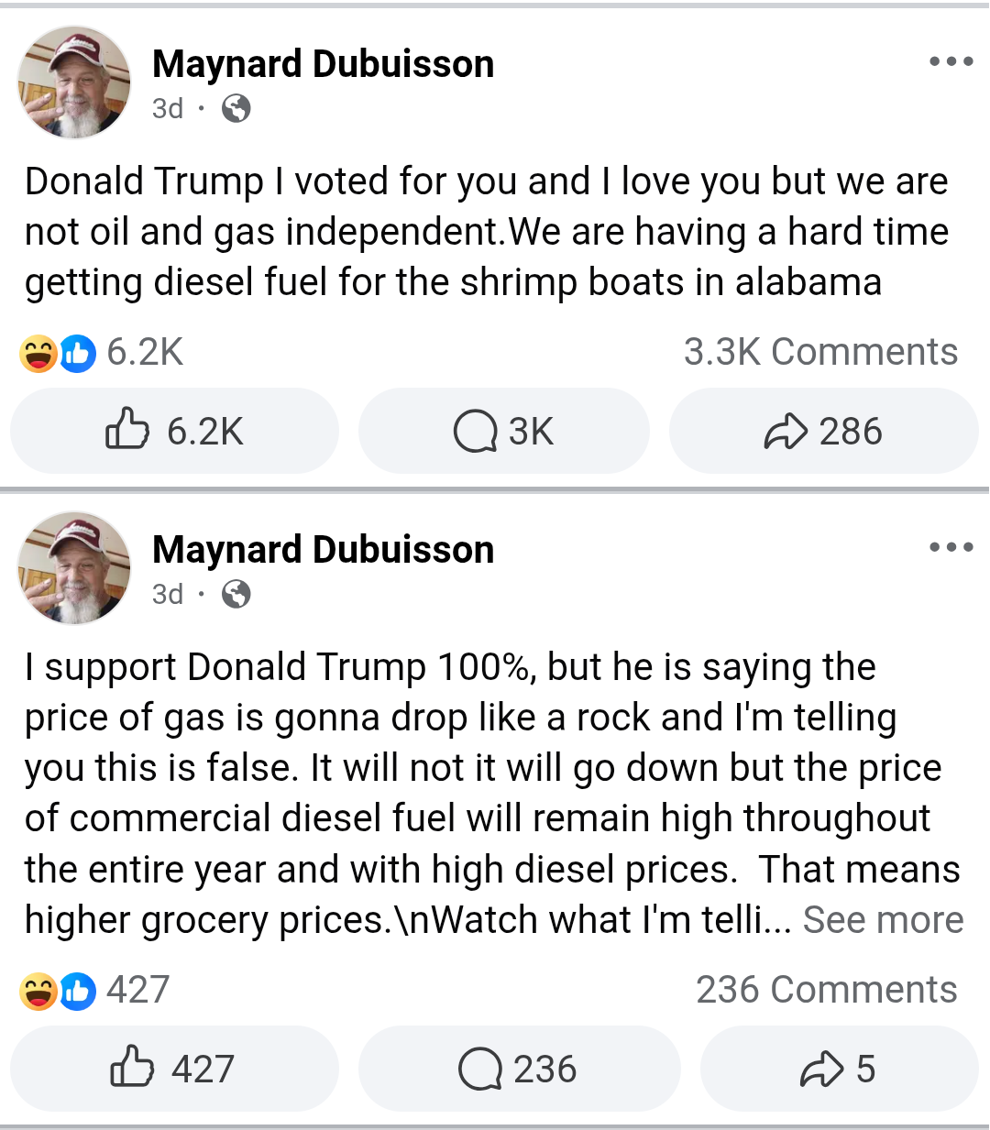Expand the second post with See more

coord(883,919)
